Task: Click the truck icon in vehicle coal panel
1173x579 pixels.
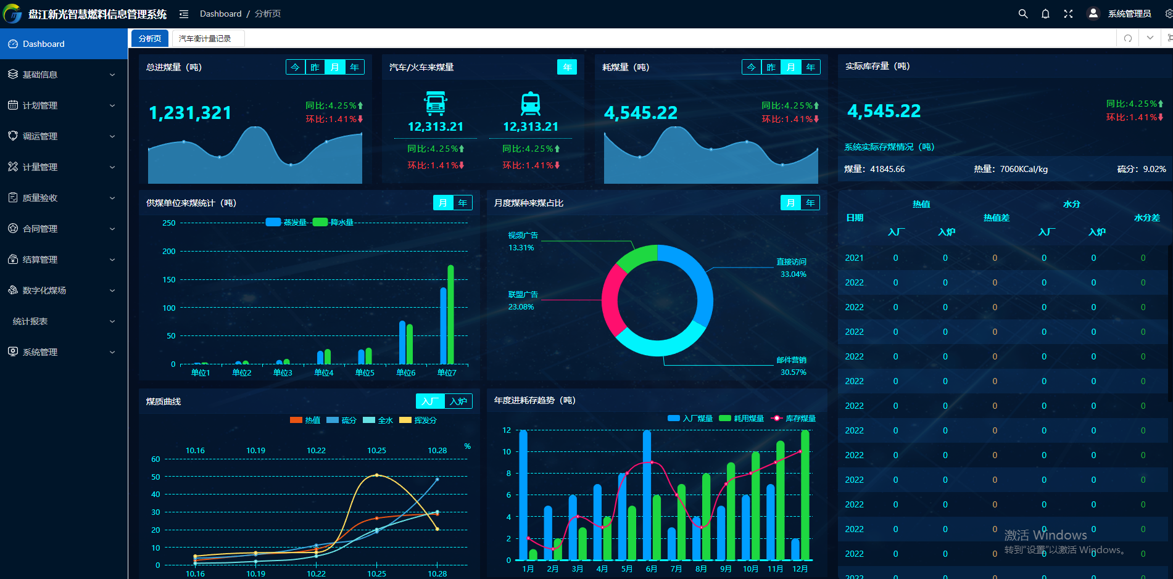Action: pos(436,104)
